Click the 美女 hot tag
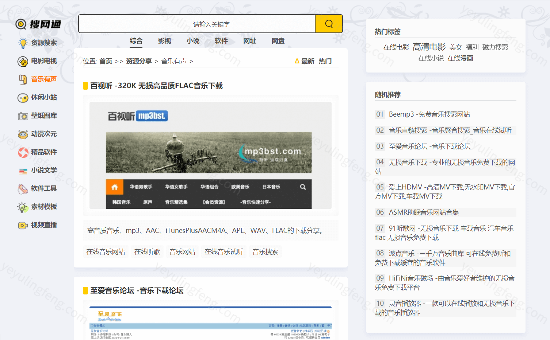The height and width of the screenshot is (340, 550). point(456,47)
